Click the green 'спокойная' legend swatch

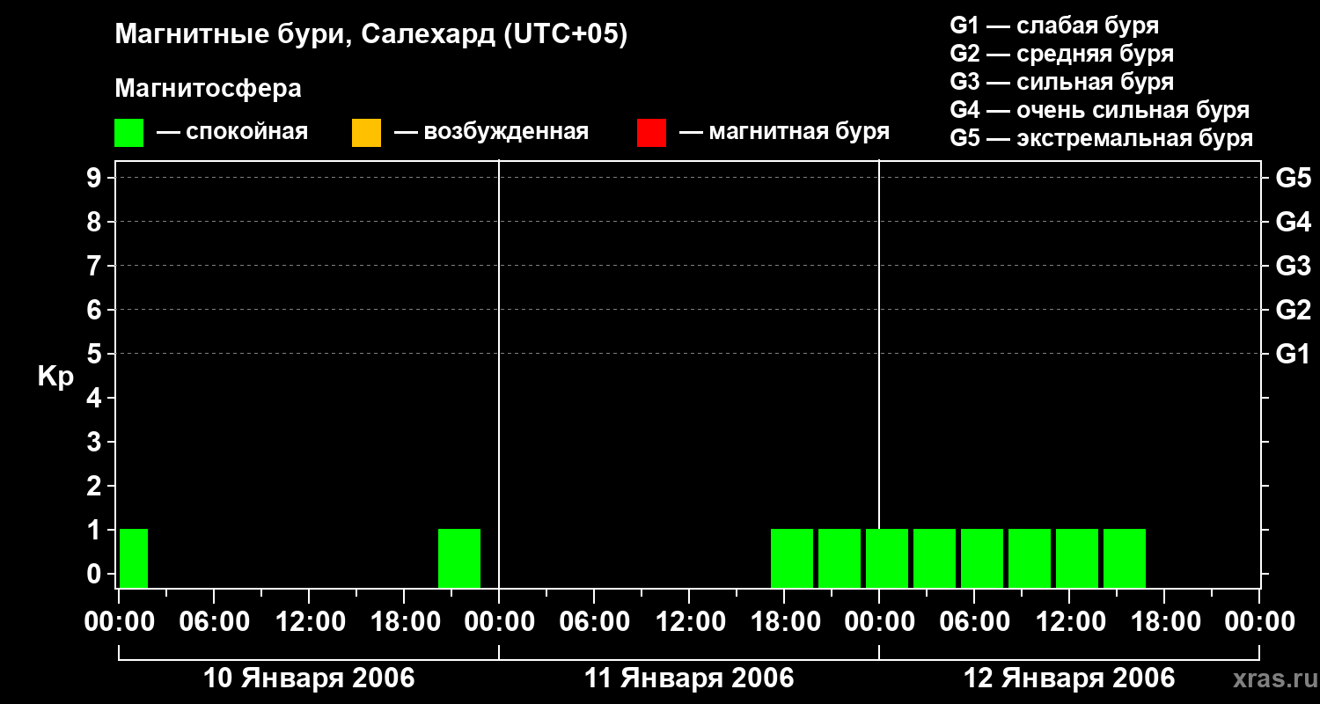(x=128, y=133)
